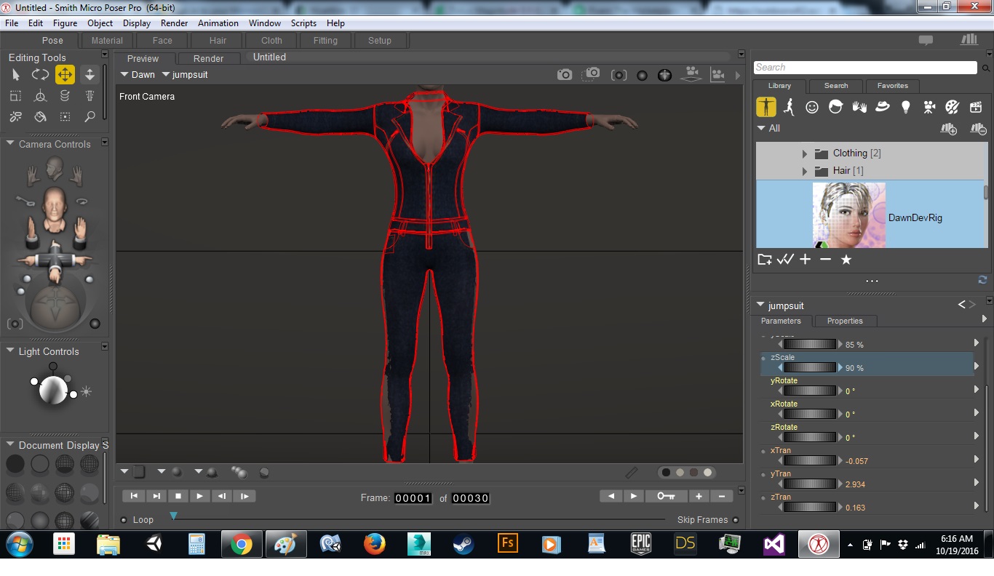Viewport: 994px width, 576px height.
Task: Open the Dawn figure dropdown
Action: tap(138, 75)
